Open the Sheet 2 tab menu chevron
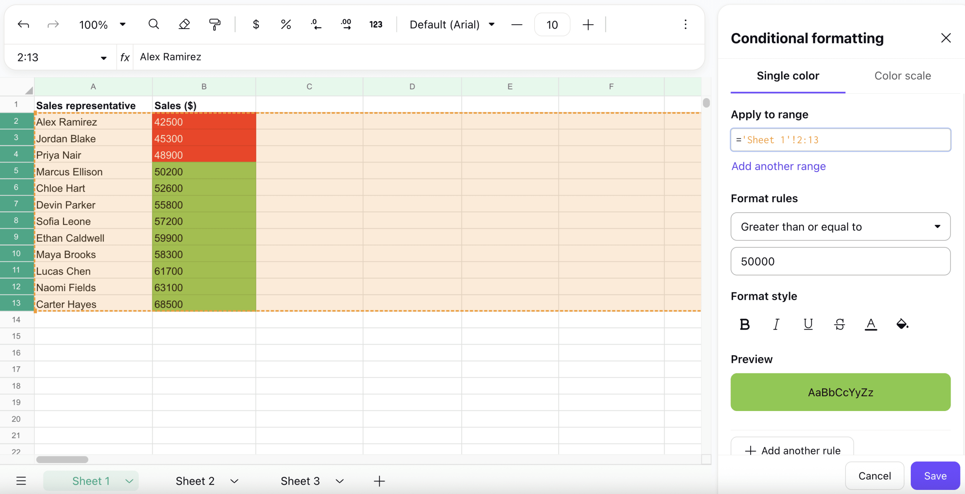Viewport: 965px width, 494px height. coord(234,480)
